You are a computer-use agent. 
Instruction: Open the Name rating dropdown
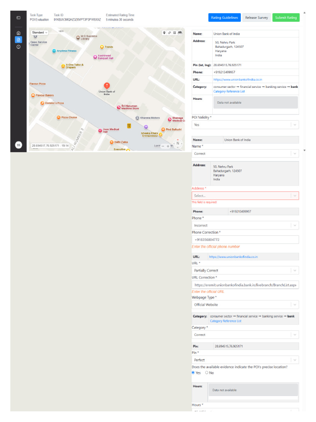coord(245,154)
